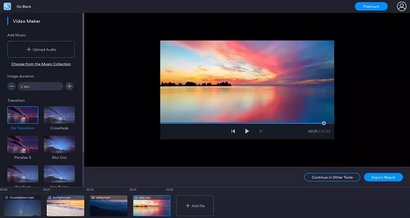Choose the Crossfade transition
This screenshot has width=410, height=218.
[59, 115]
